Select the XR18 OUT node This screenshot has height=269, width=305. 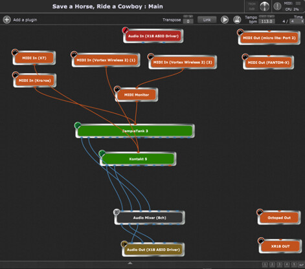280,246
